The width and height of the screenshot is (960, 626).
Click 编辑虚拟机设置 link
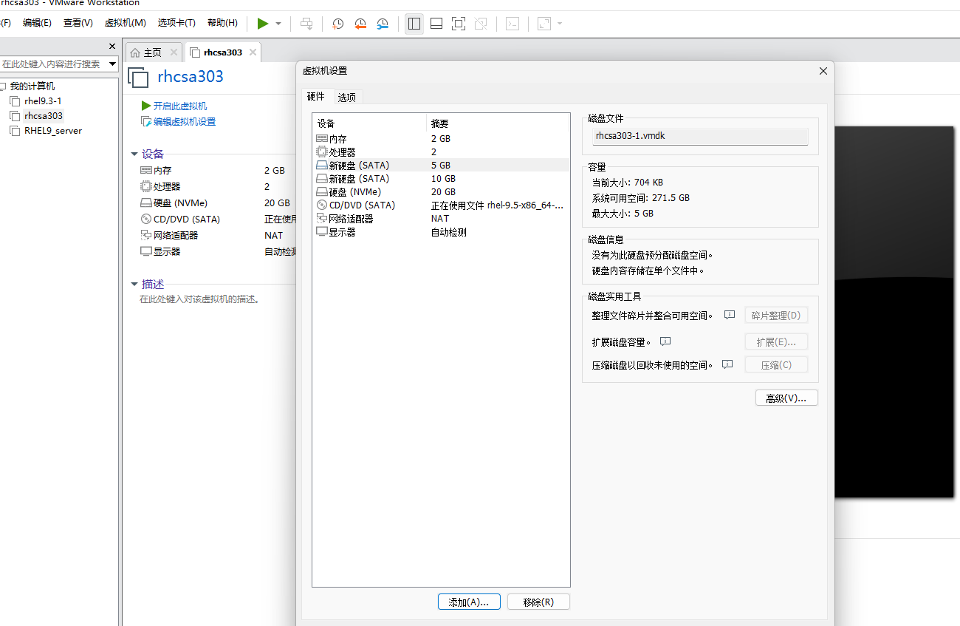tap(185, 122)
